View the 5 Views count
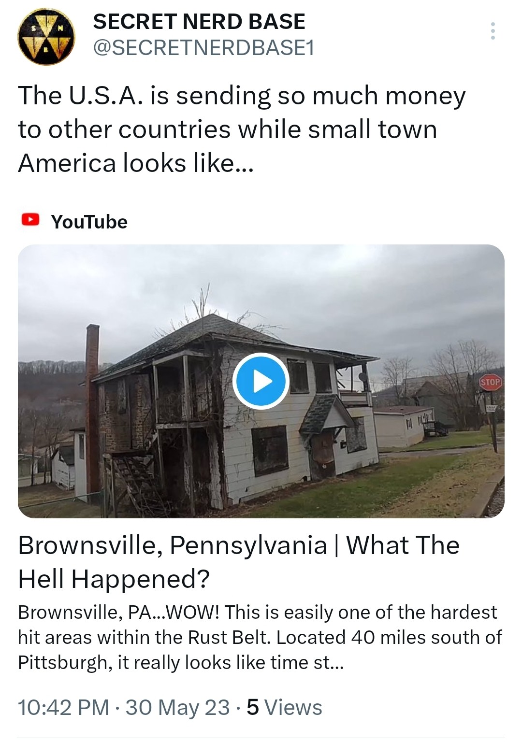This screenshot has width=522, height=742. (284, 708)
